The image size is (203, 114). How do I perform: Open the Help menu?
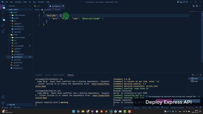[48, 2]
